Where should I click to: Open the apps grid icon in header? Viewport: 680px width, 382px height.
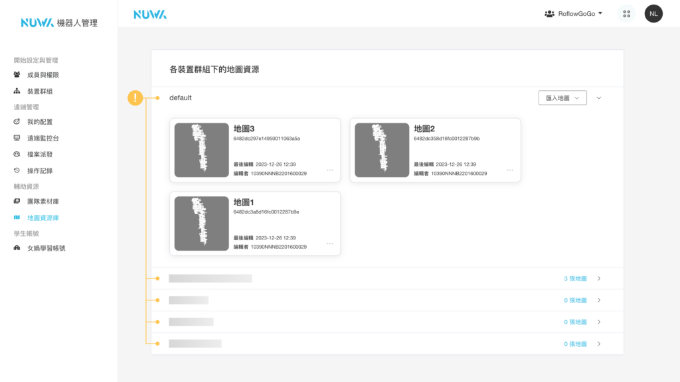click(626, 14)
